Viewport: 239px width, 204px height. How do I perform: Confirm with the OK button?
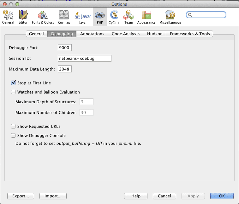coord(222,196)
